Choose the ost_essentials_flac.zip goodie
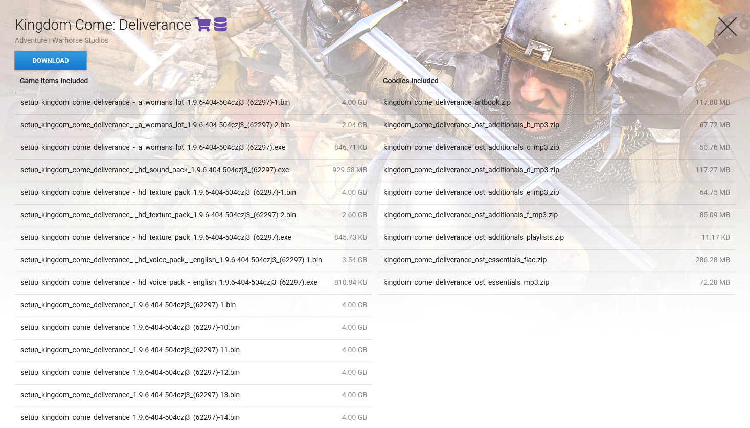This screenshot has height=428, width=750. pos(465,260)
